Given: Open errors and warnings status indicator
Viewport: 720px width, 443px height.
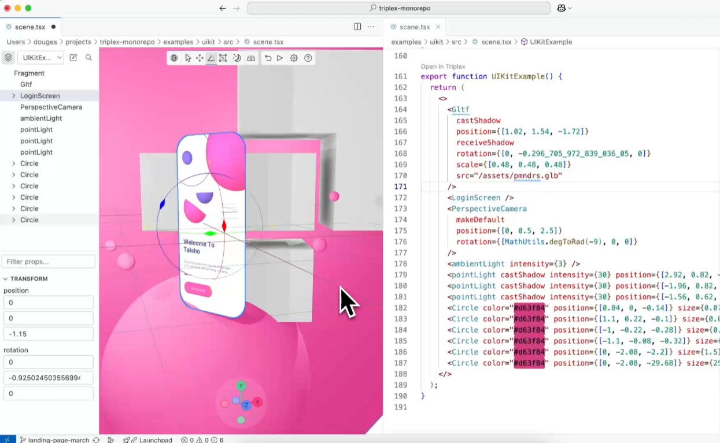Looking at the screenshot, I should (x=202, y=440).
